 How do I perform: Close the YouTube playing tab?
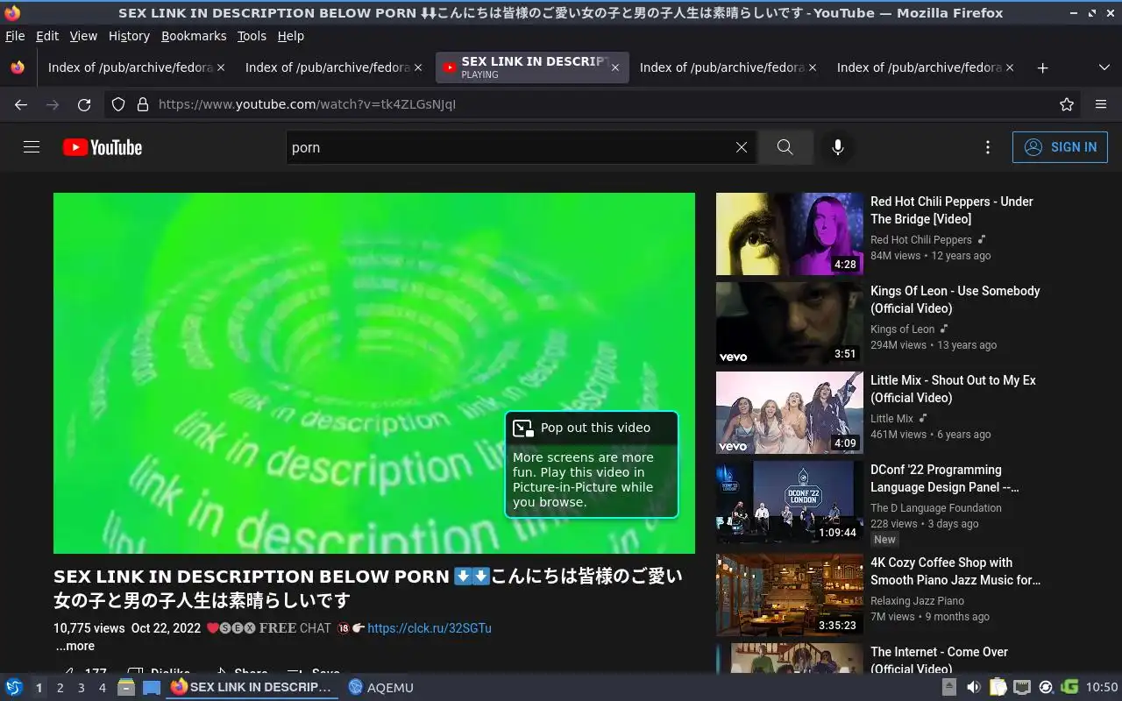[615, 67]
